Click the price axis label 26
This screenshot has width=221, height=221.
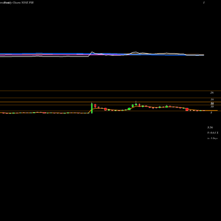point(212,93)
